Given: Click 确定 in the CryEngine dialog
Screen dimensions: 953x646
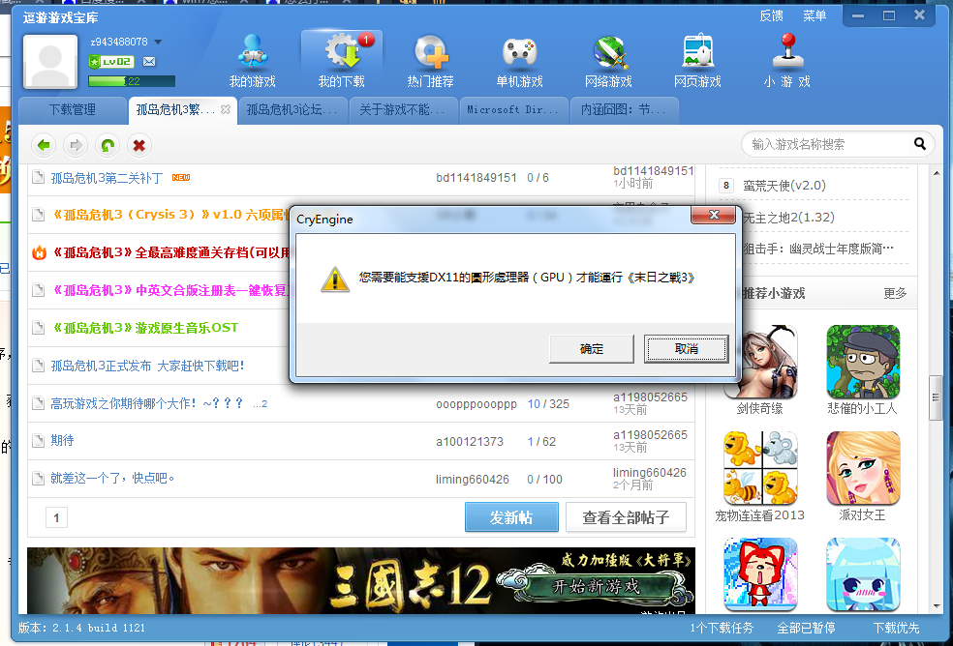Looking at the screenshot, I should [592, 349].
